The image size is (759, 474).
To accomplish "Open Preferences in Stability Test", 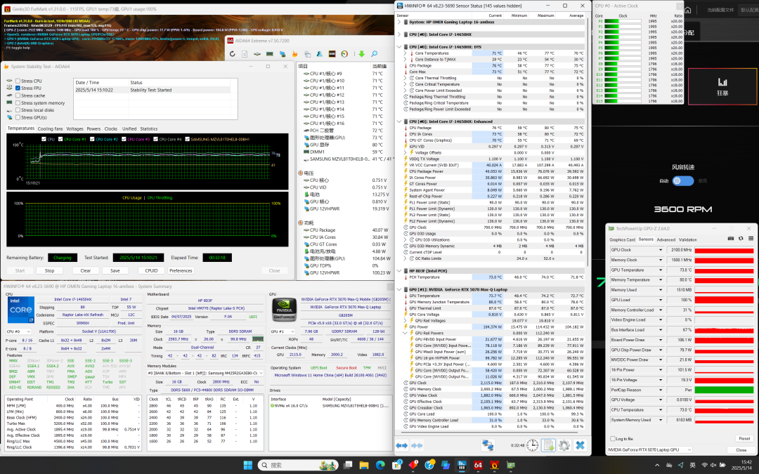I will (181, 270).
